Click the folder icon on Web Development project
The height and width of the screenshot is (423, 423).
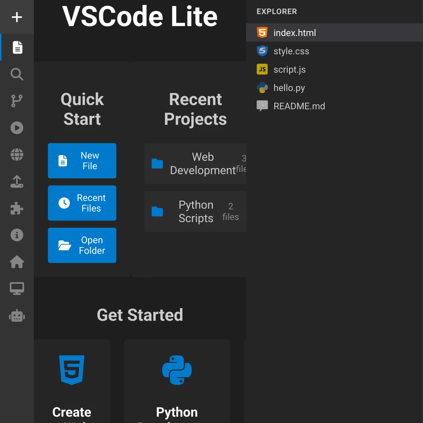point(157,164)
